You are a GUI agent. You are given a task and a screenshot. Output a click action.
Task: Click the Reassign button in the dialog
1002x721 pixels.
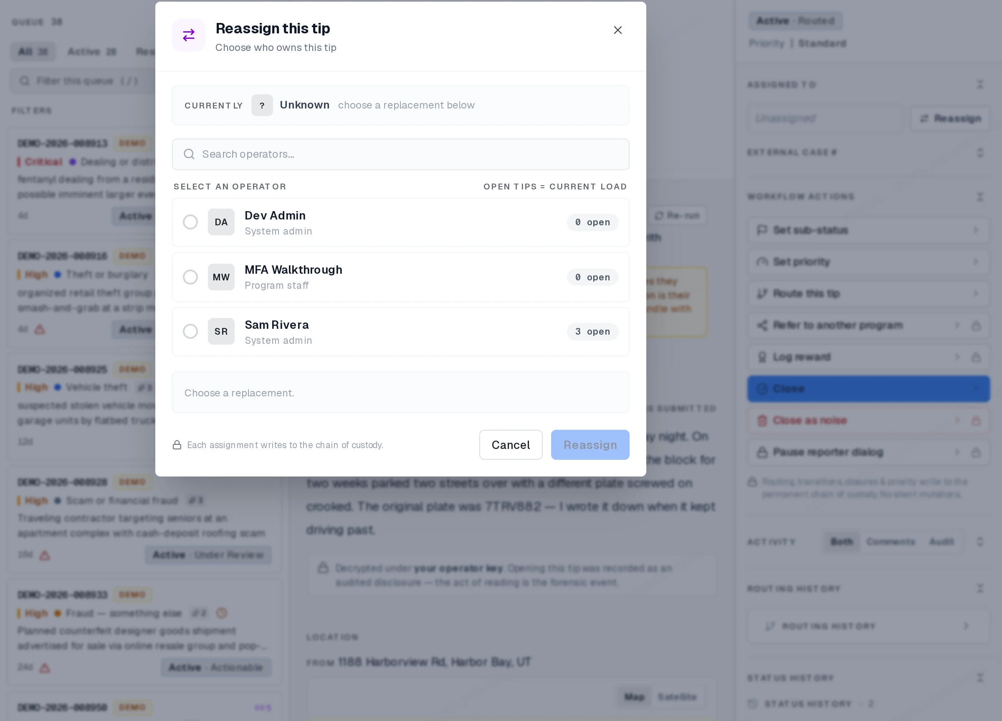[x=590, y=445]
